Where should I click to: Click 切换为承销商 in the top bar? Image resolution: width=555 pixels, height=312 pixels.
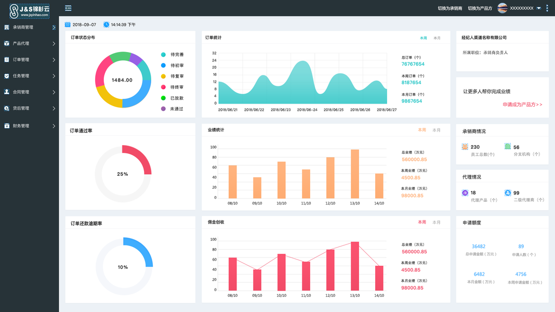click(450, 8)
